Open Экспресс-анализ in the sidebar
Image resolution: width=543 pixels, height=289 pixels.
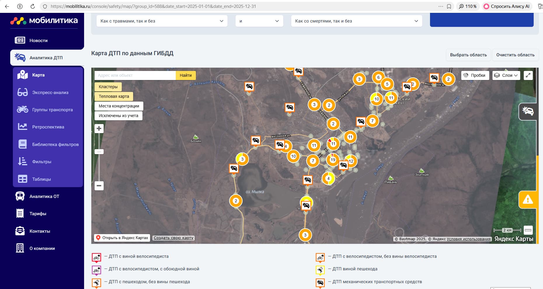click(x=50, y=93)
